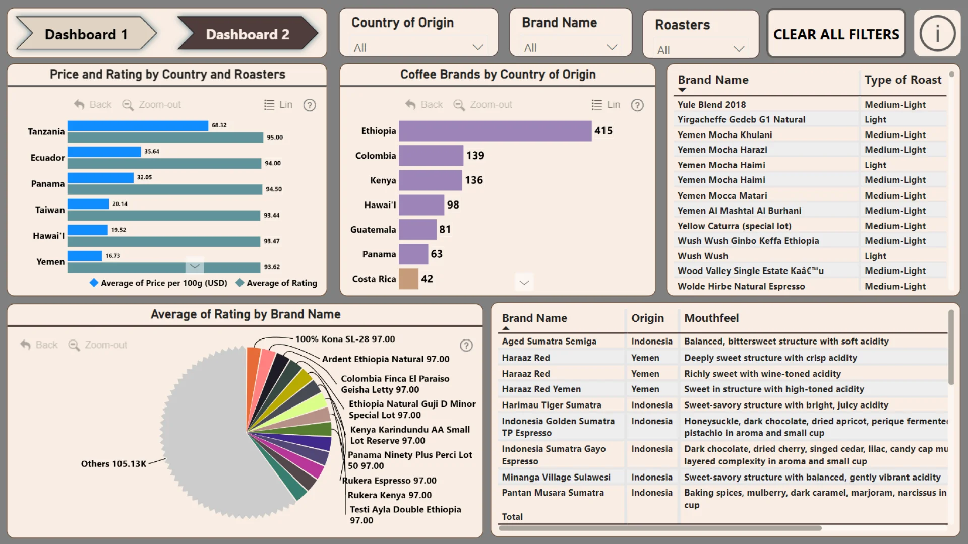The width and height of the screenshot is (968, 544).
Task: Toggle Lin scale in Price and Rating chart
Action: [x=278, y=105]
